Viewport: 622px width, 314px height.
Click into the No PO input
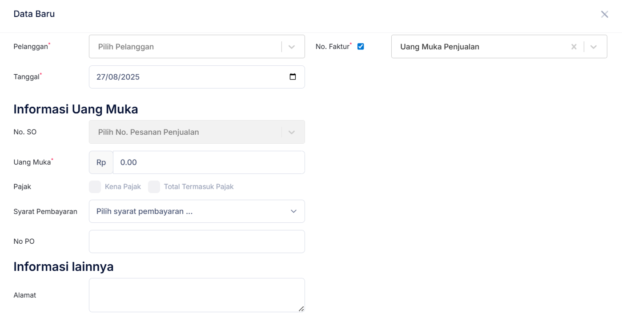coord(197,242)
